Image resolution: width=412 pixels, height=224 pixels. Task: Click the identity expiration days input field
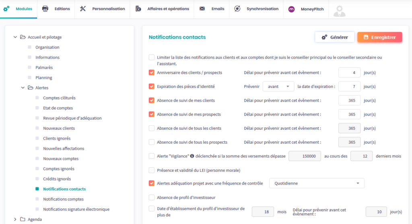tap(349, 86)
